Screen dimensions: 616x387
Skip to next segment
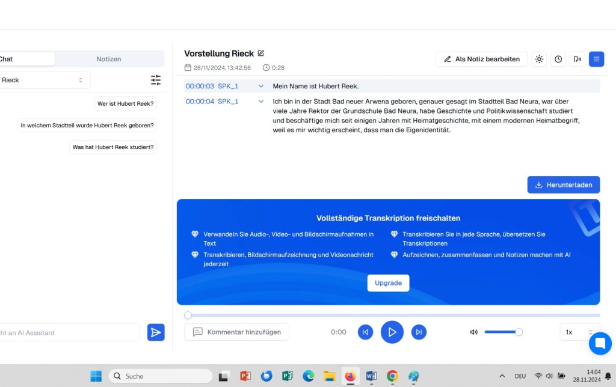(419, 332)
